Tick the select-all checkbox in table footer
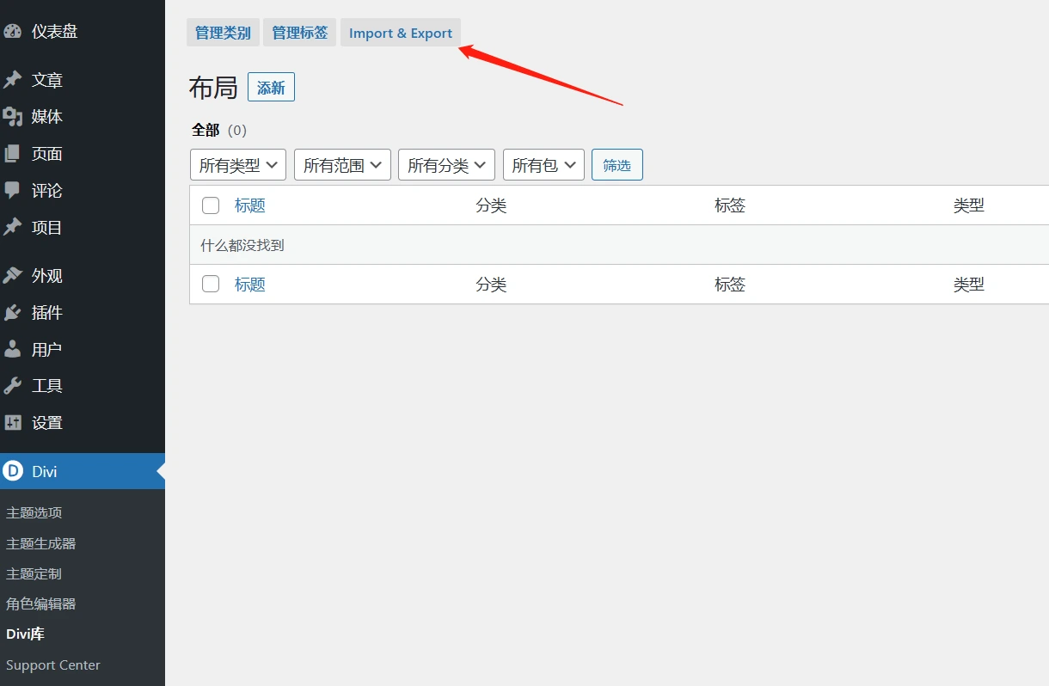Viewport: 1049px width, 686px height. 211,284
